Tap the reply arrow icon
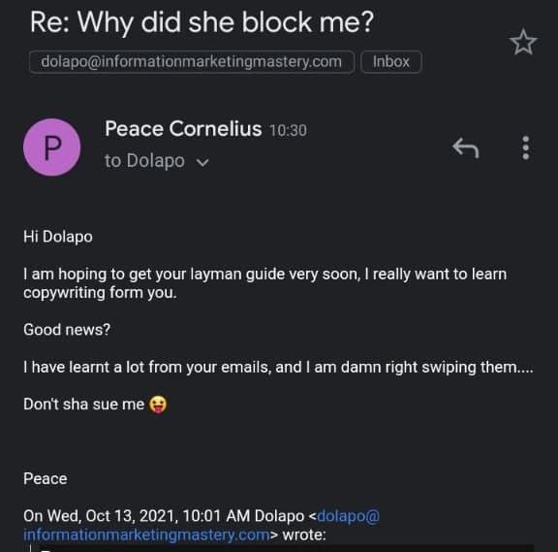 click(465, 147)
